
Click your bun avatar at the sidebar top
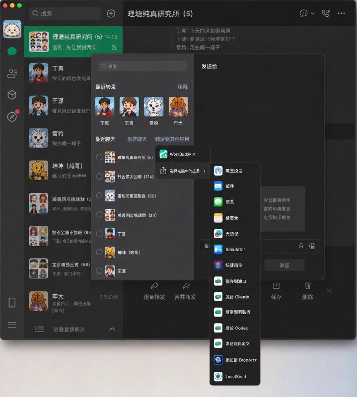[x=12, y=29]
